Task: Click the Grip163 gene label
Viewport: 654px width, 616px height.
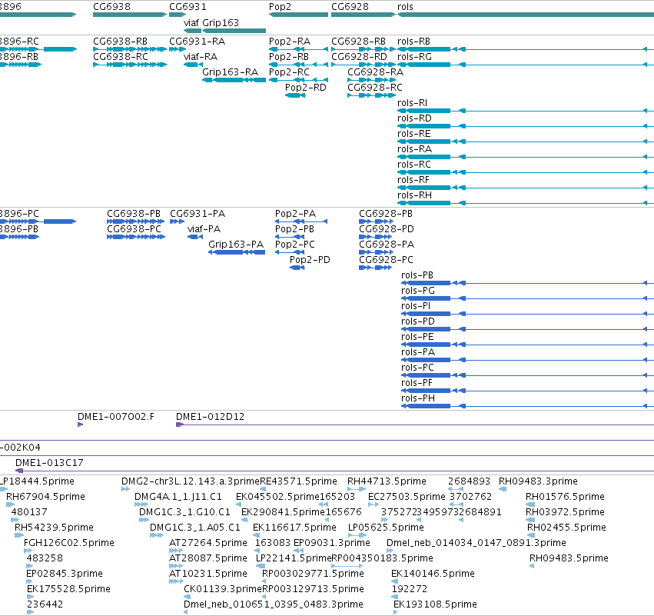Action: click(x=221, y=22)
